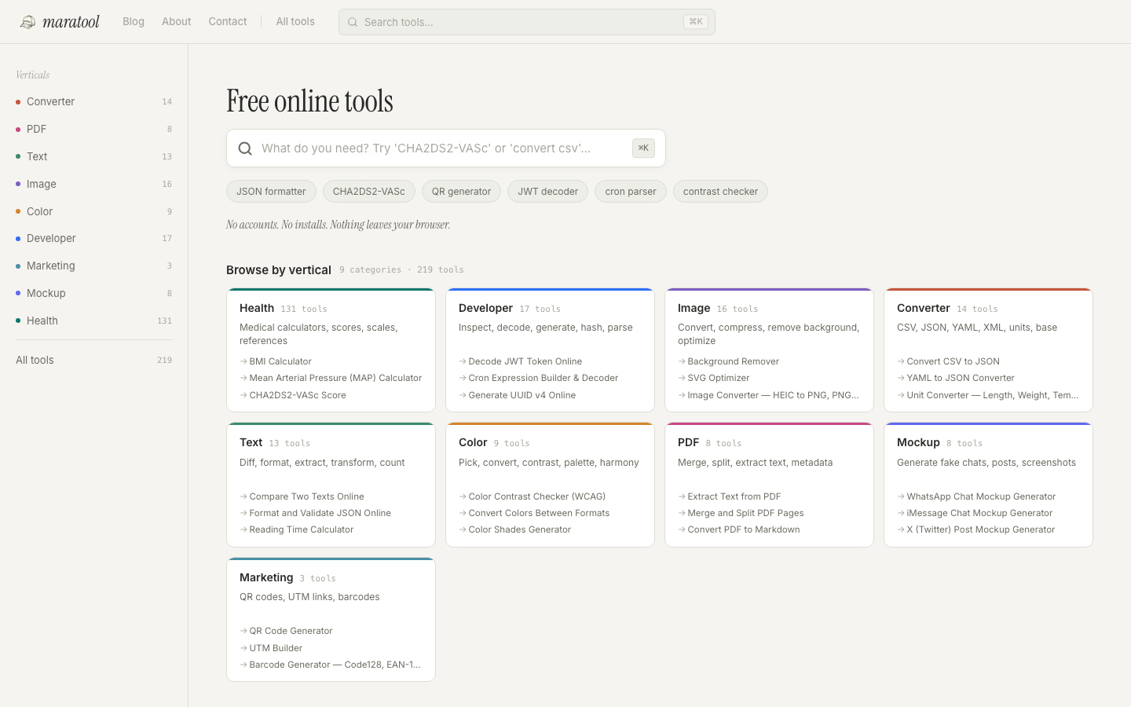
Task: Click the magnifier icon in main search box
Action: point(245,148)
